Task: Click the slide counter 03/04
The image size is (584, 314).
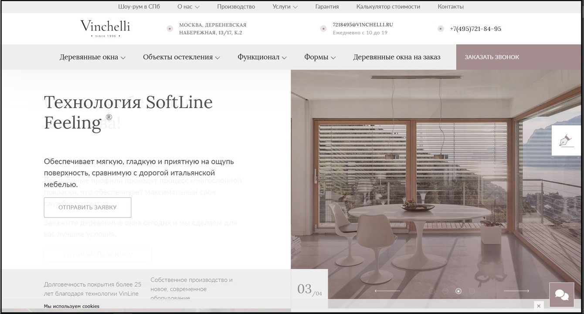Action: (309, 289)
